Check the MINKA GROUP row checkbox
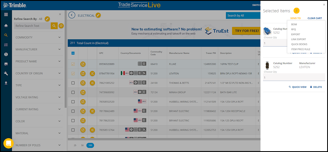This screenshot has height=152, width=328. (73, 92)
